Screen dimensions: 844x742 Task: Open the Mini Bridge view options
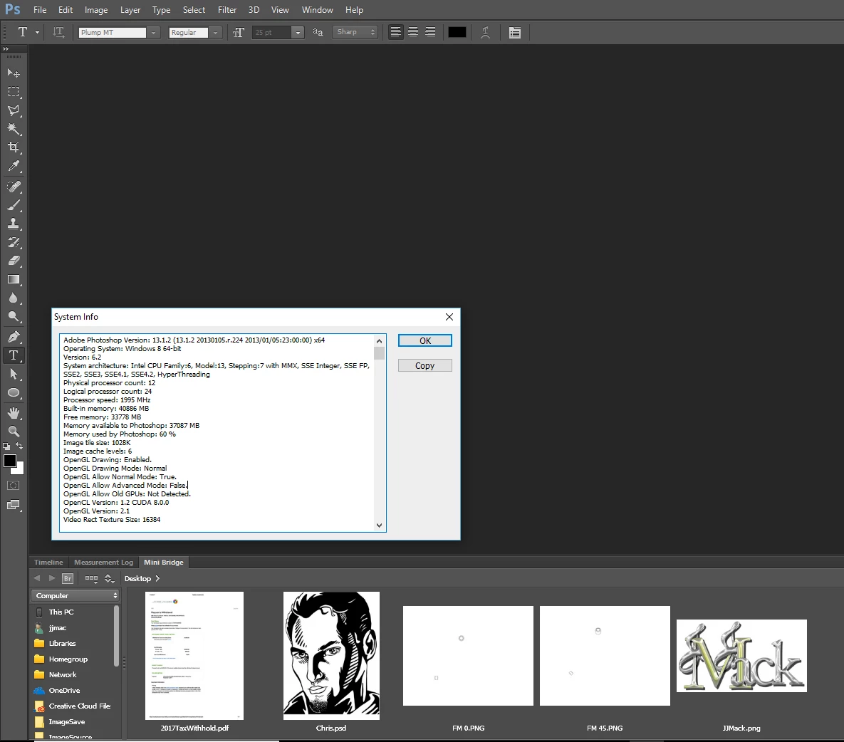click(91, 578)
